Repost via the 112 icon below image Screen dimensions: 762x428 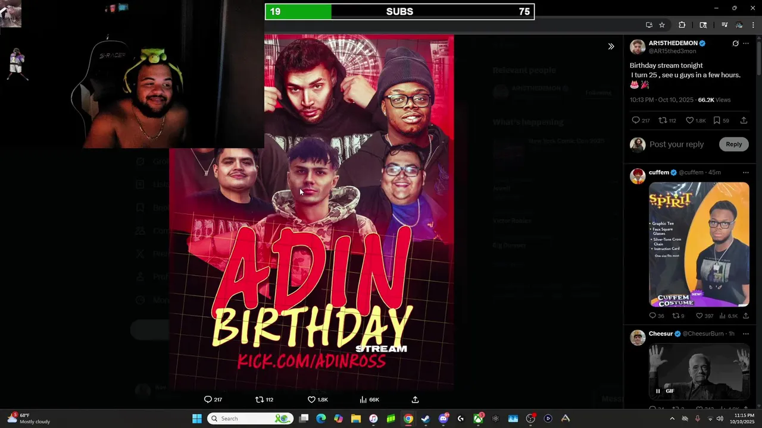tap(260, 399)
